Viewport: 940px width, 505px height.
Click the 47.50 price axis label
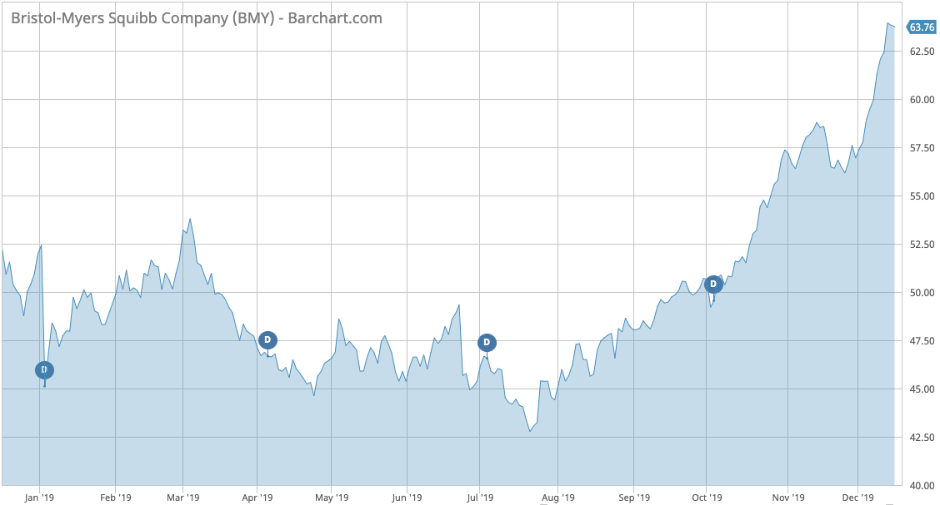tap(922, 341)
